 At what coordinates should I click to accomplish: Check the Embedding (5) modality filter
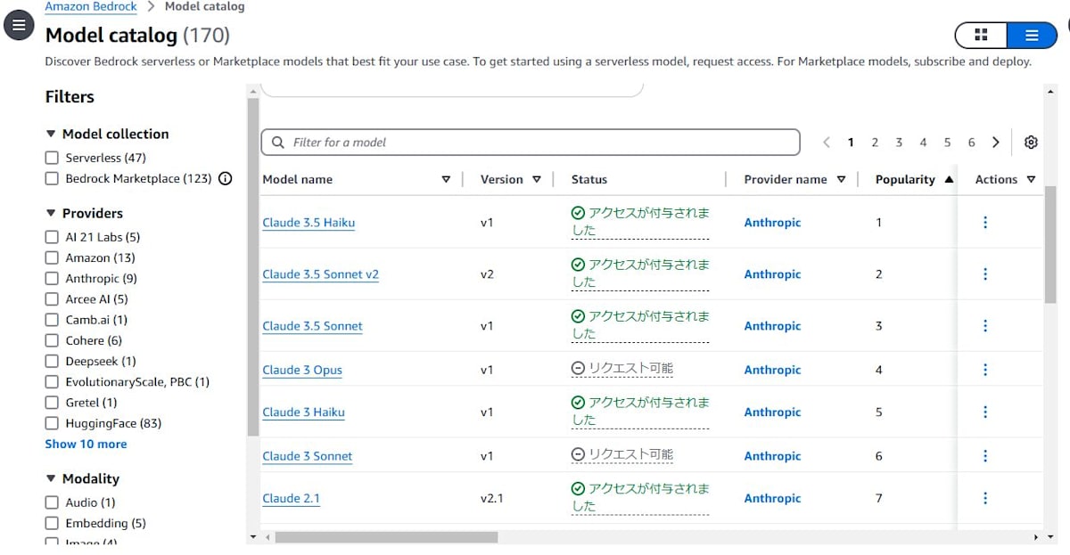(52, 523)
